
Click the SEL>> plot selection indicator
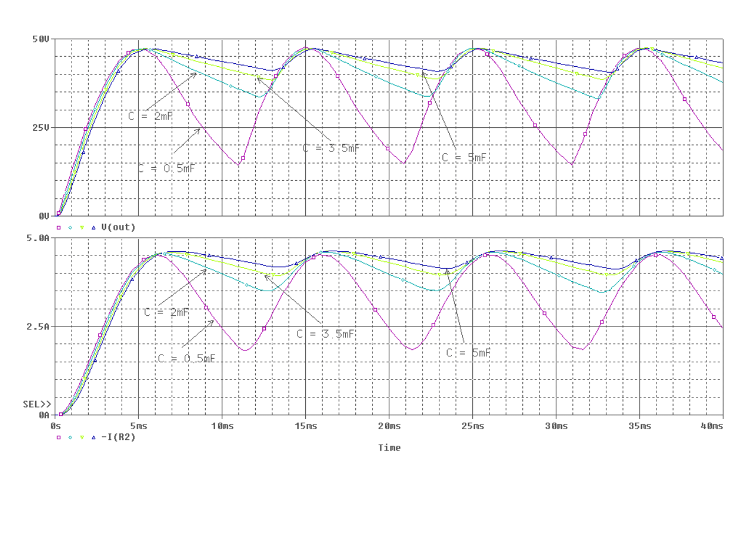point(34,404)
